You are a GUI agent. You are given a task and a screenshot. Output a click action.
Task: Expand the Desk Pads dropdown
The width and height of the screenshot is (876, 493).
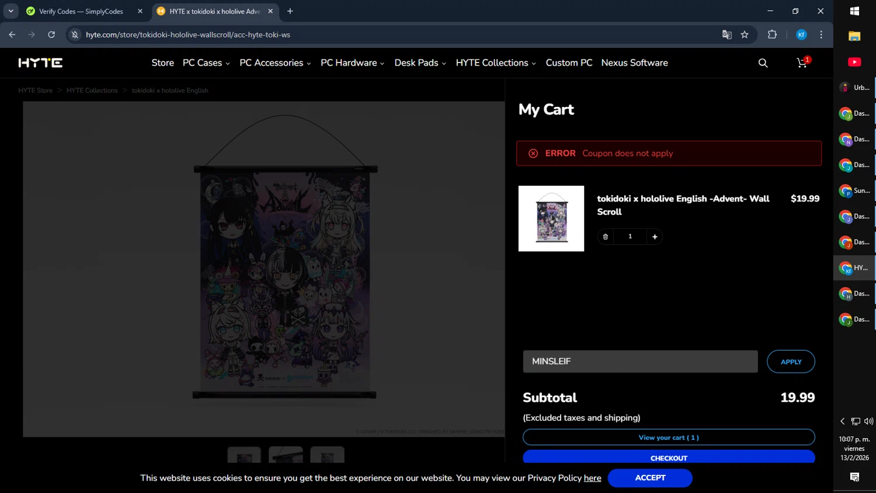click(420, 63)
